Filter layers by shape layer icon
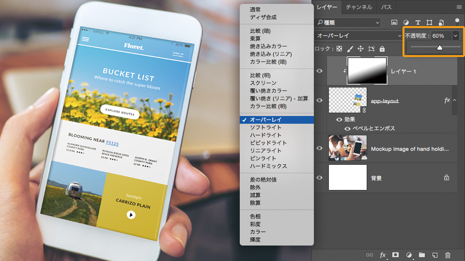Viewport: 465px width, 261px height. 429,23
